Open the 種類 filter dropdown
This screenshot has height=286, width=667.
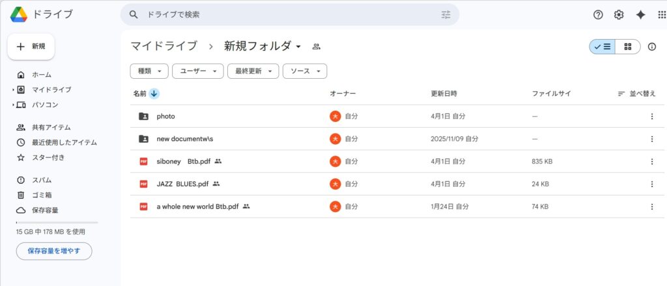click(x=149, y=71)
